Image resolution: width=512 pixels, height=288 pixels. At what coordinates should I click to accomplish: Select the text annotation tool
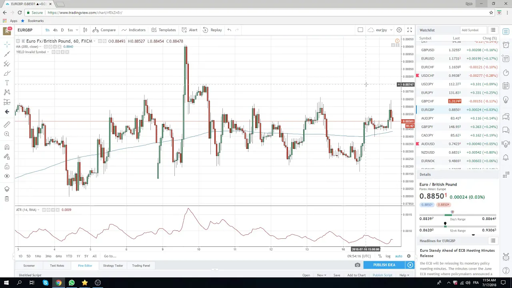tap(7, 82)
